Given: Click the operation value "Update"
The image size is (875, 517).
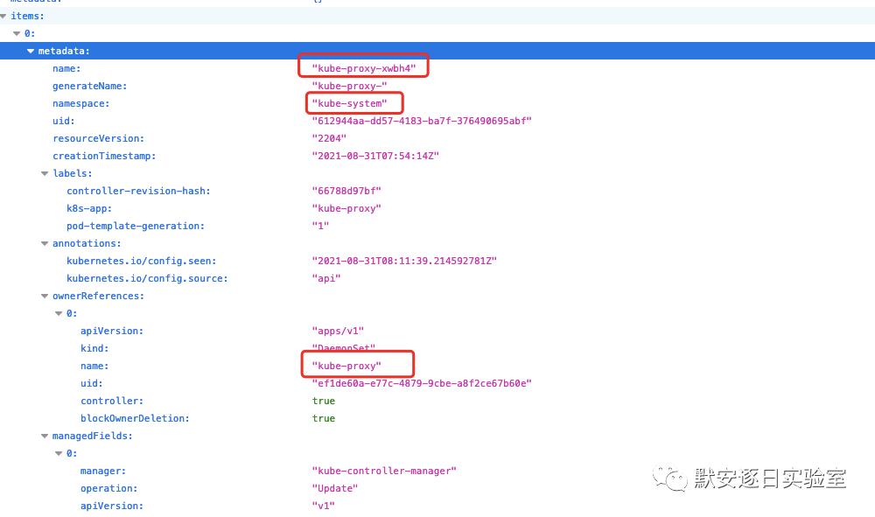Looking at the screenshot, I should (x=335, y=488).
